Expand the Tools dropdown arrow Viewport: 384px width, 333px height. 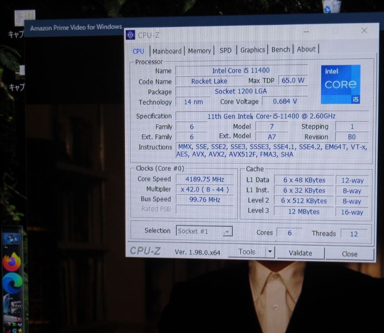270,252
